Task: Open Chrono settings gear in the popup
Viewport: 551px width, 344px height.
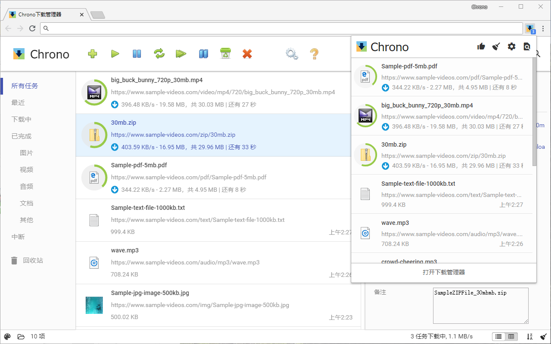Action: [511, 46]
